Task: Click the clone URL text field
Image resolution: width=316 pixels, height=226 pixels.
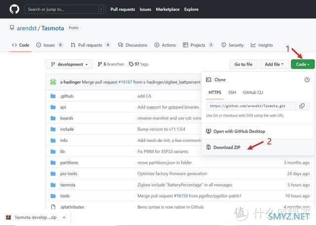Action: (251, 106)
